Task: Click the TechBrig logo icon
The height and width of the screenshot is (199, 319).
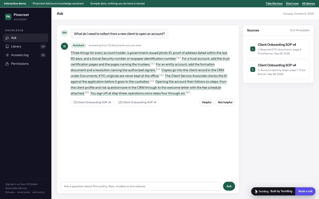Action: 256,191
